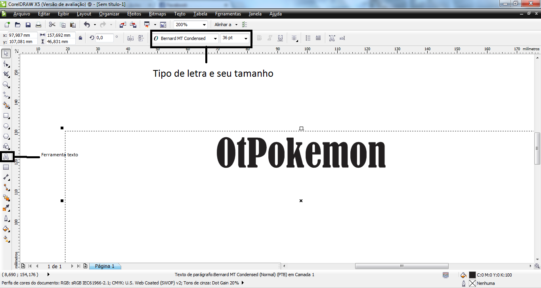Expand the undo history arrow
This screenshot has width=541, height=288.
pyautogui.click(x=94, y=25)
